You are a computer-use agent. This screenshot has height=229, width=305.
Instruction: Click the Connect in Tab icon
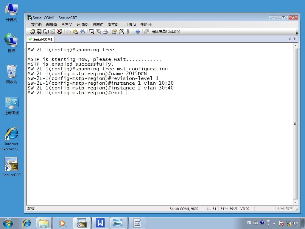tap(46, 31)
